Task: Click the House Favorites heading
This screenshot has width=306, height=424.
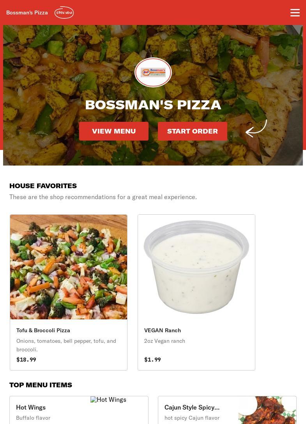Action: [43, 186]
